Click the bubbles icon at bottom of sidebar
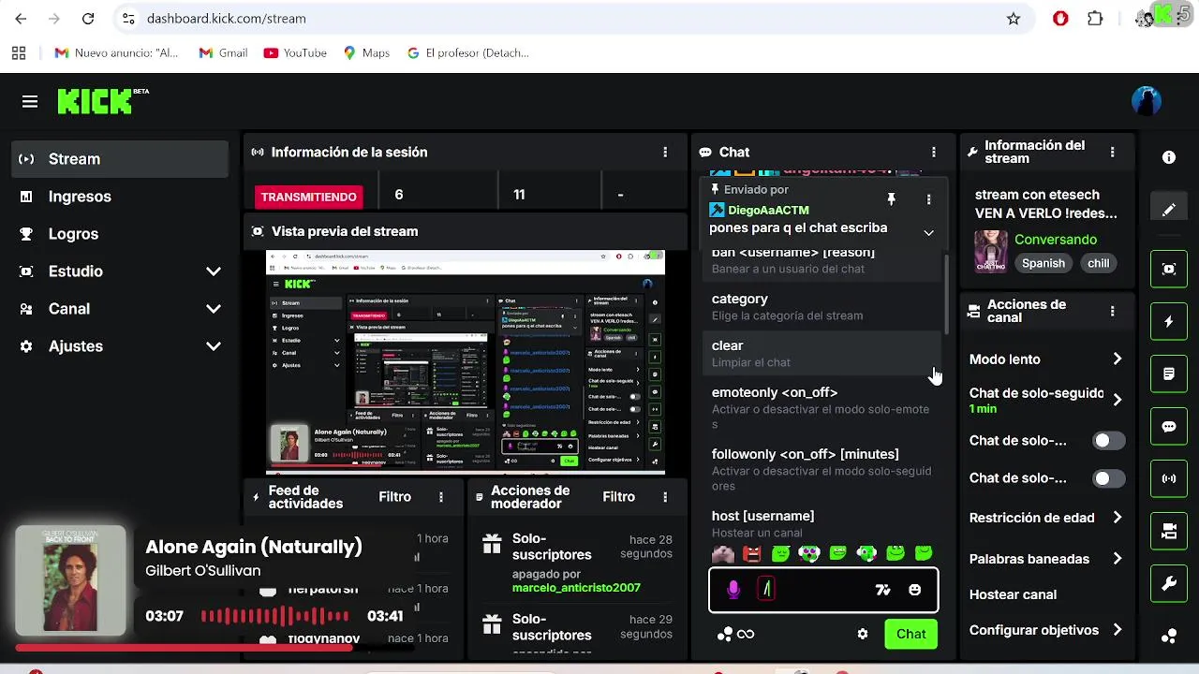Image resolution: width=1199 pixels, height=674 pixels. [1169, 637]
